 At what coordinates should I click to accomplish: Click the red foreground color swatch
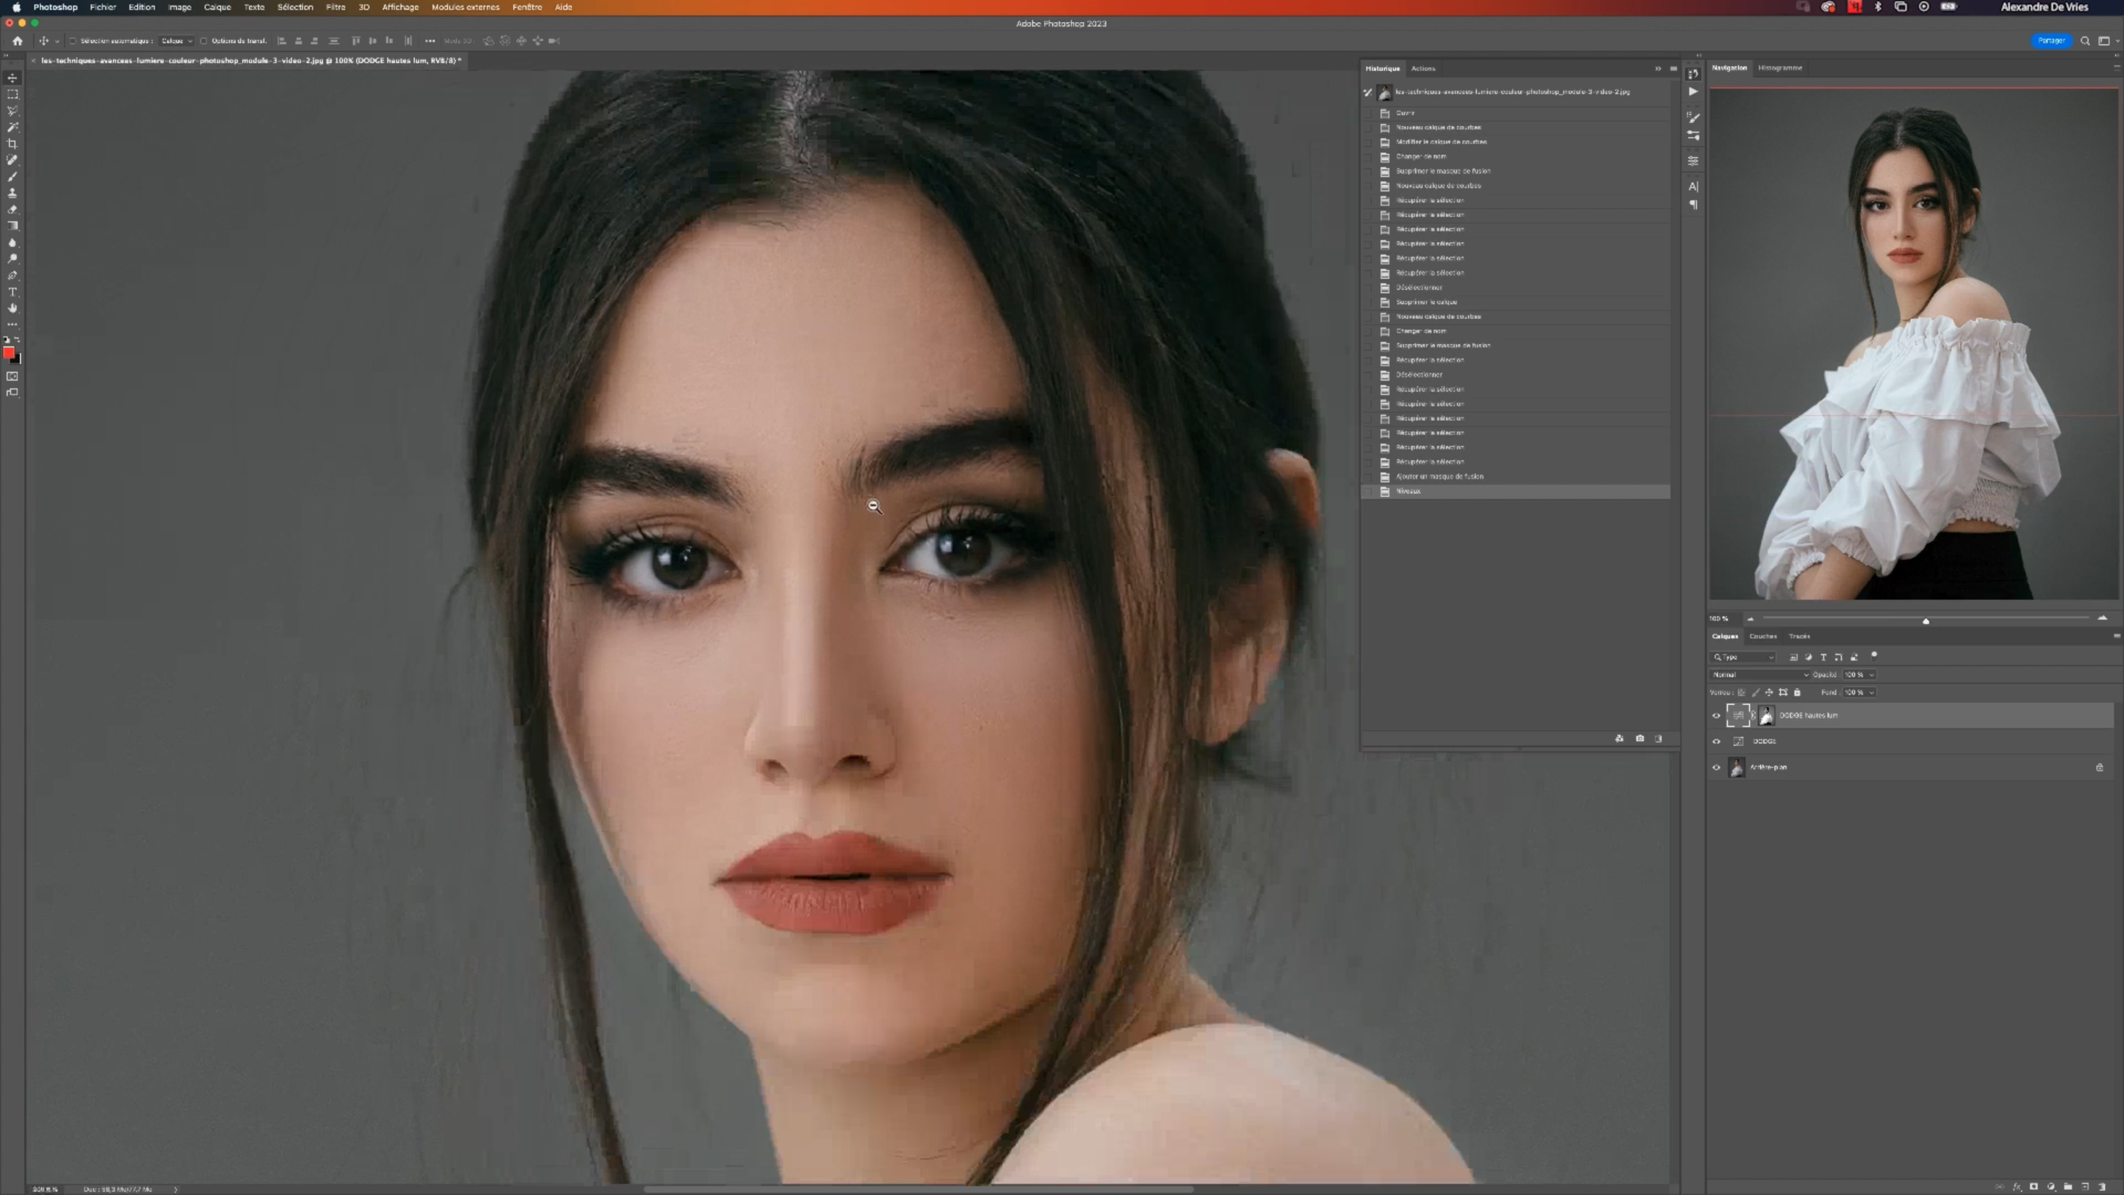click(x=8, y=353)
